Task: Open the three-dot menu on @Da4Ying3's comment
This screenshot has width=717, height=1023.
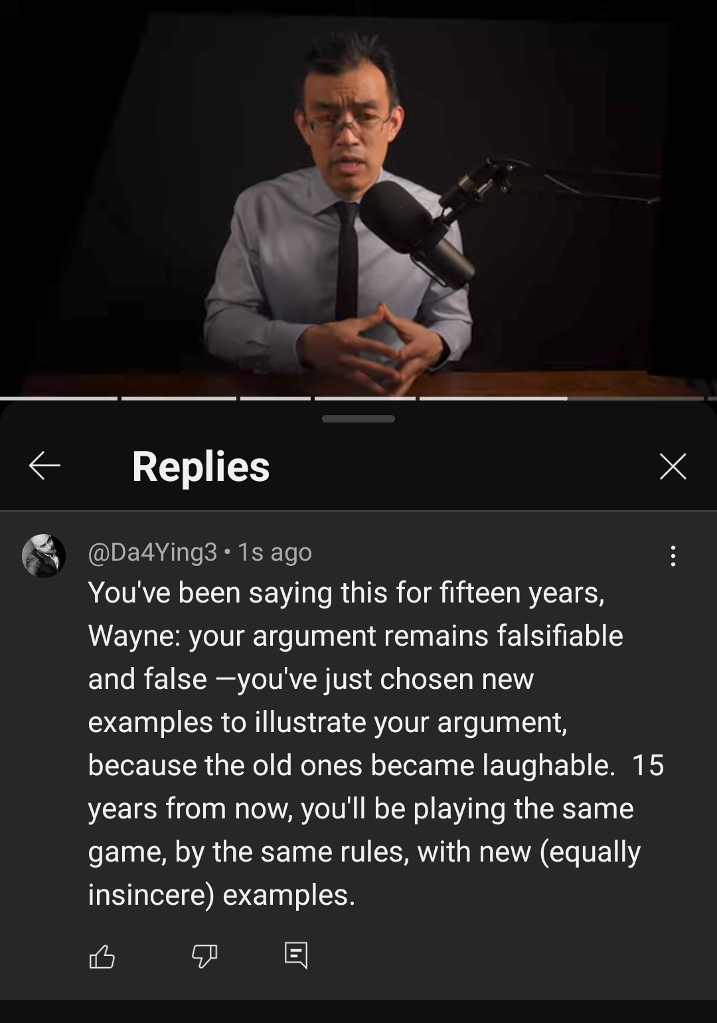Action: click(673, 556)
